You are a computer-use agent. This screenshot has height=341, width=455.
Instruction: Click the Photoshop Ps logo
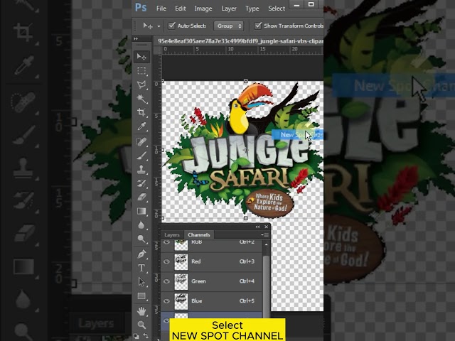point(141,8)
